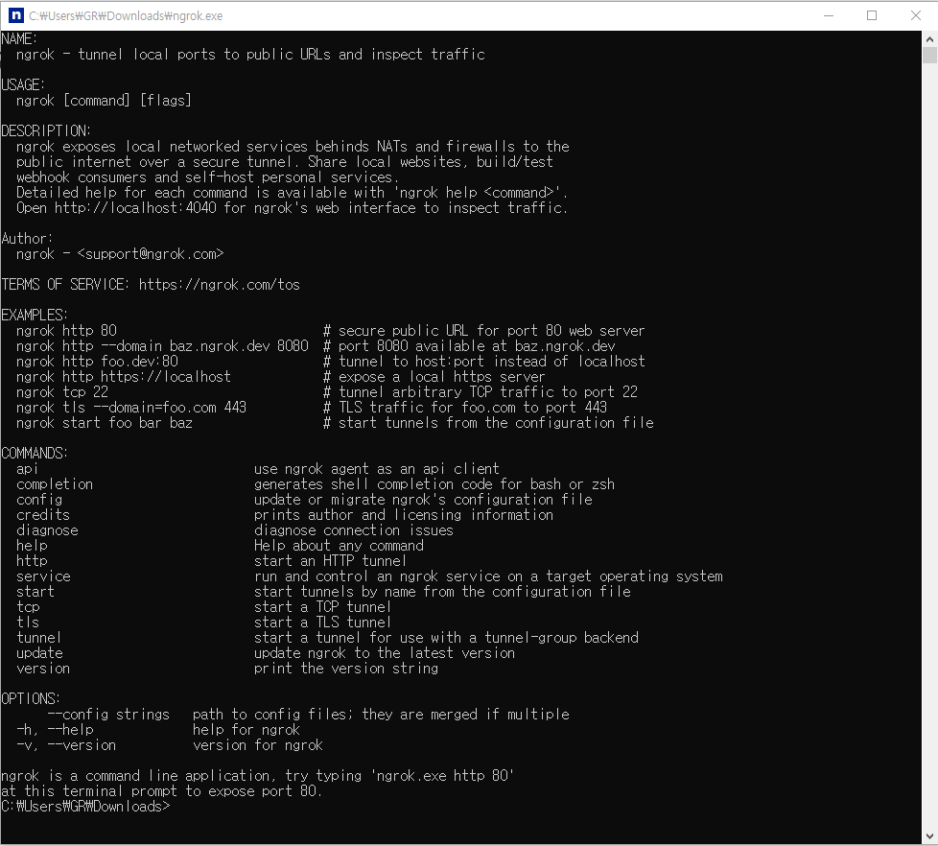Click the 'ngrok http https://localhost' example

pos(123,377)
